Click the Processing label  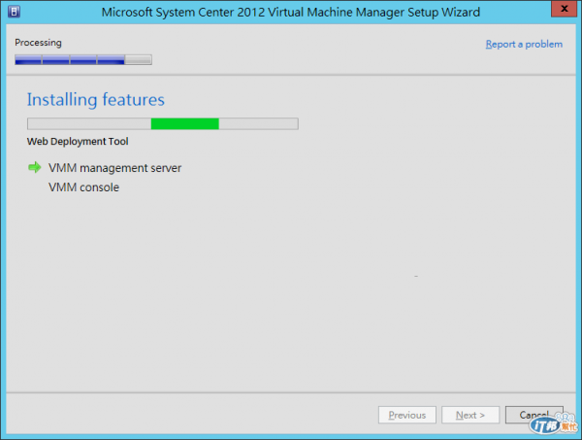(x=38, y=43)
